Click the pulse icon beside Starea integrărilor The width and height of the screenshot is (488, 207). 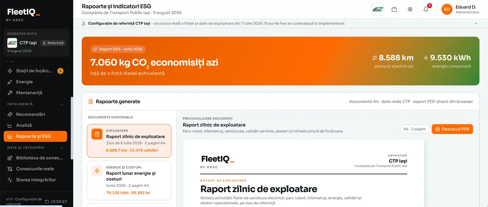click(x=10, y=180)
